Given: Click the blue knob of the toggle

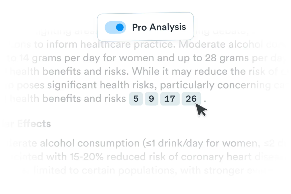Looking at the screenshot, I should (x=120, y=27).
